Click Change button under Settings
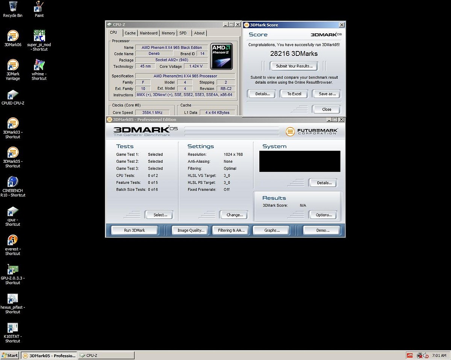The width and height of the screenshot is (451, 360). (x=235, y=215)
